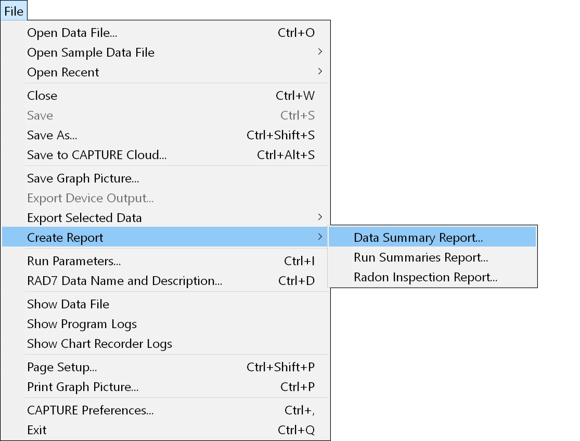Viewport: 580px width, 441px height.
Task: Click Show Data File
Action: [x=68, y=304]
